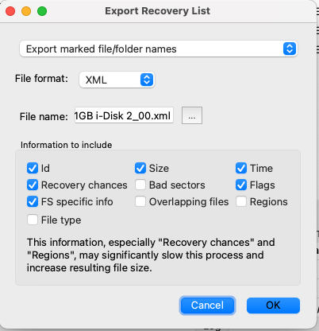Click the Cancel button
Screen dimensions: 319x331
coord(207,306)
